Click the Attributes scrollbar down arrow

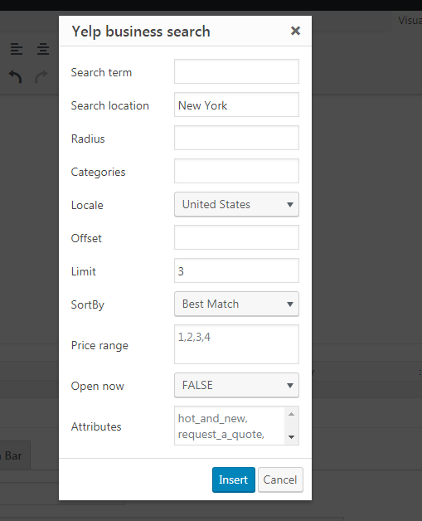[292, 437]
